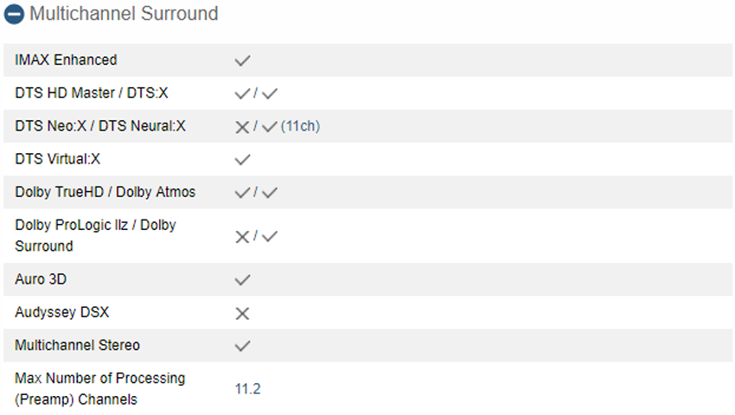Viewport: 735px width, 415px height.
Task: Click the X mark for DTS Neo:X
Action: point(242,126)
